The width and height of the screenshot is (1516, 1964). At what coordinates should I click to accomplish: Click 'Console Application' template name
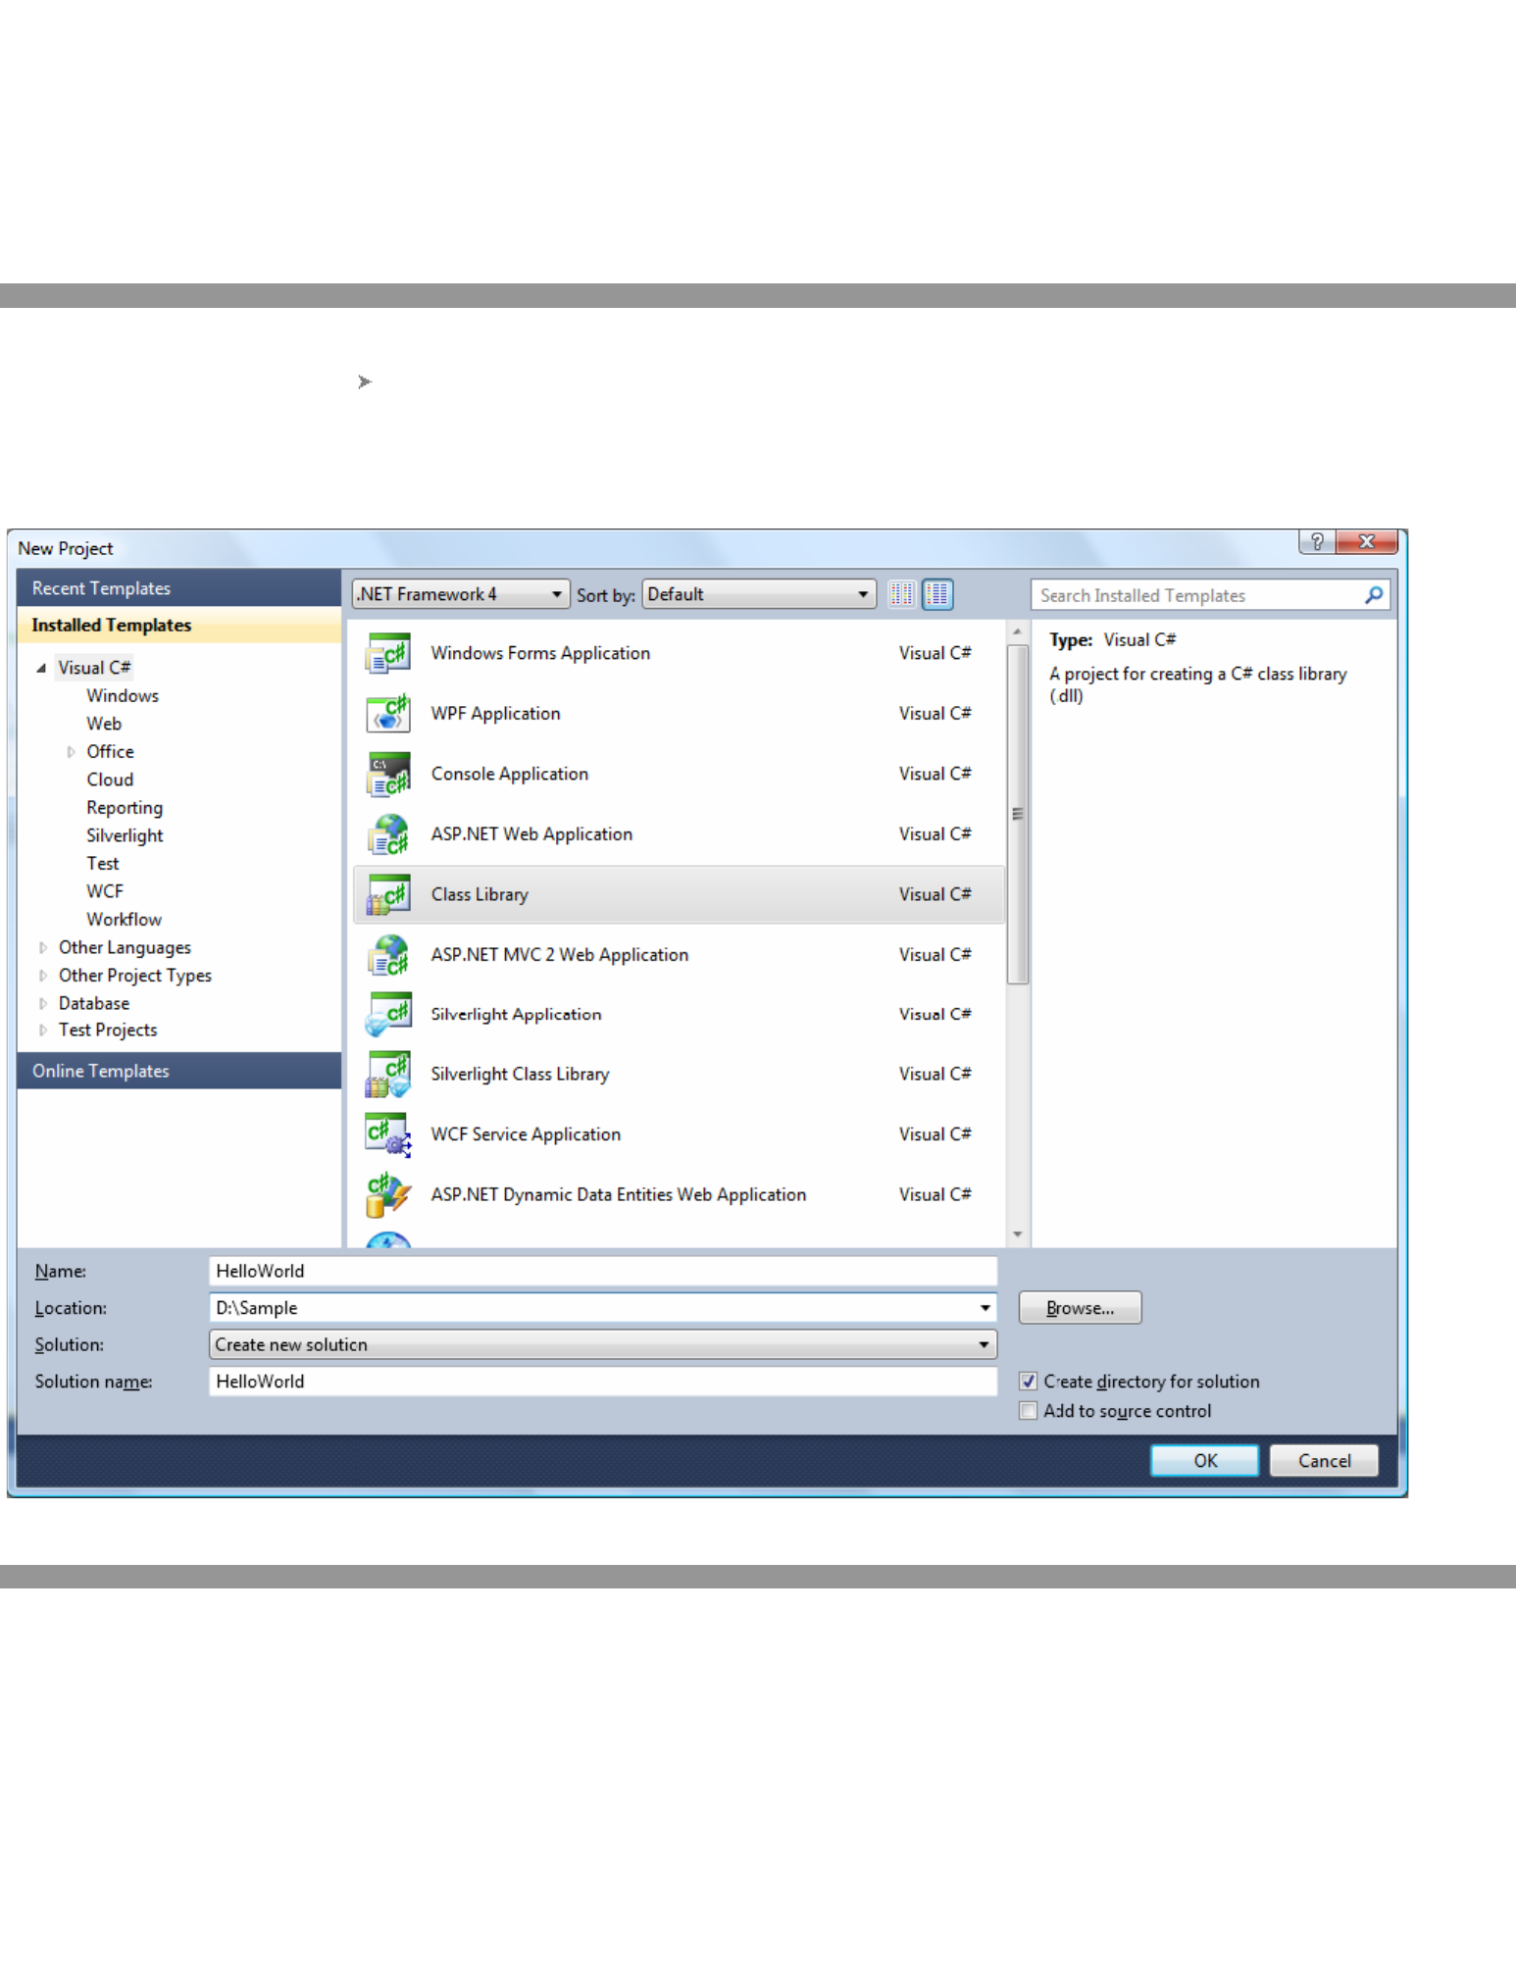(510, 775)
